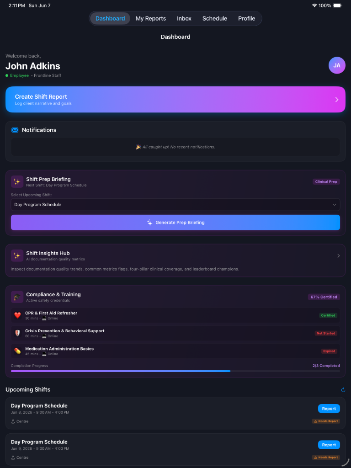Click the Upcoming Shifts heading
This screenshot has width=351, height=468.
pyautogui.click(x=28, y=389)
